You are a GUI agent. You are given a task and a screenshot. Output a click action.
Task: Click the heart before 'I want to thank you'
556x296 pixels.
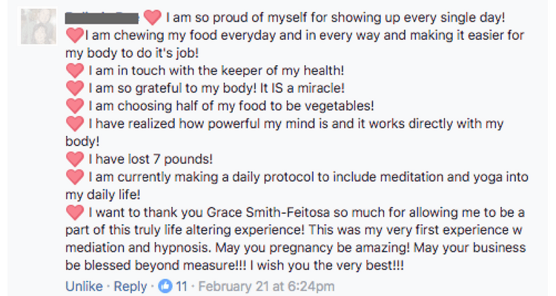75,212
